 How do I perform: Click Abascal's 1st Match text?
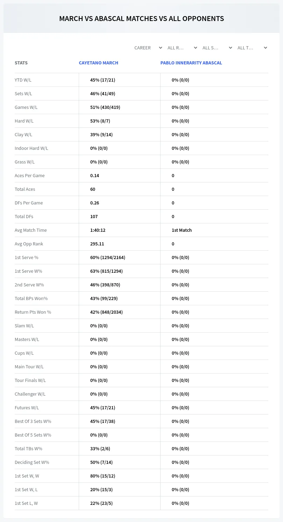(182, 230)
